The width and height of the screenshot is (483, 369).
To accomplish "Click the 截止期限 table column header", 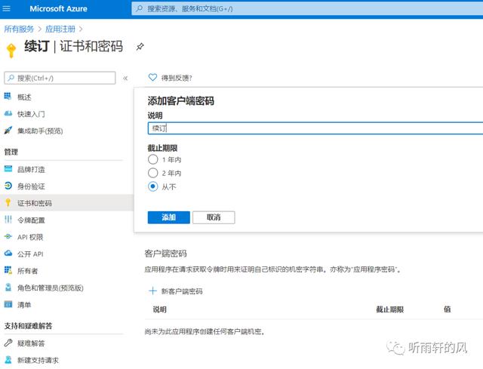I will [x=389, y=309].
